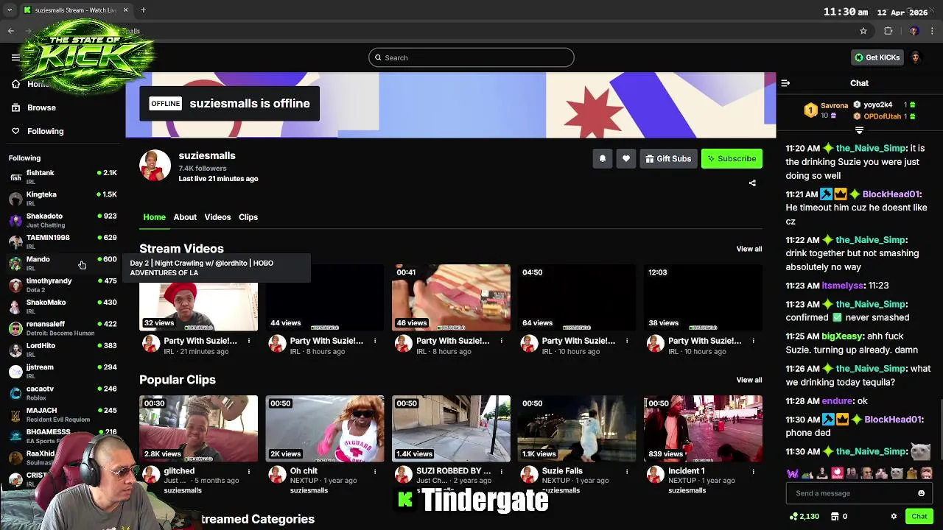Open options menu for Incident 1 clip
This screenshot has width=943, height=530.
pos(753,471)
